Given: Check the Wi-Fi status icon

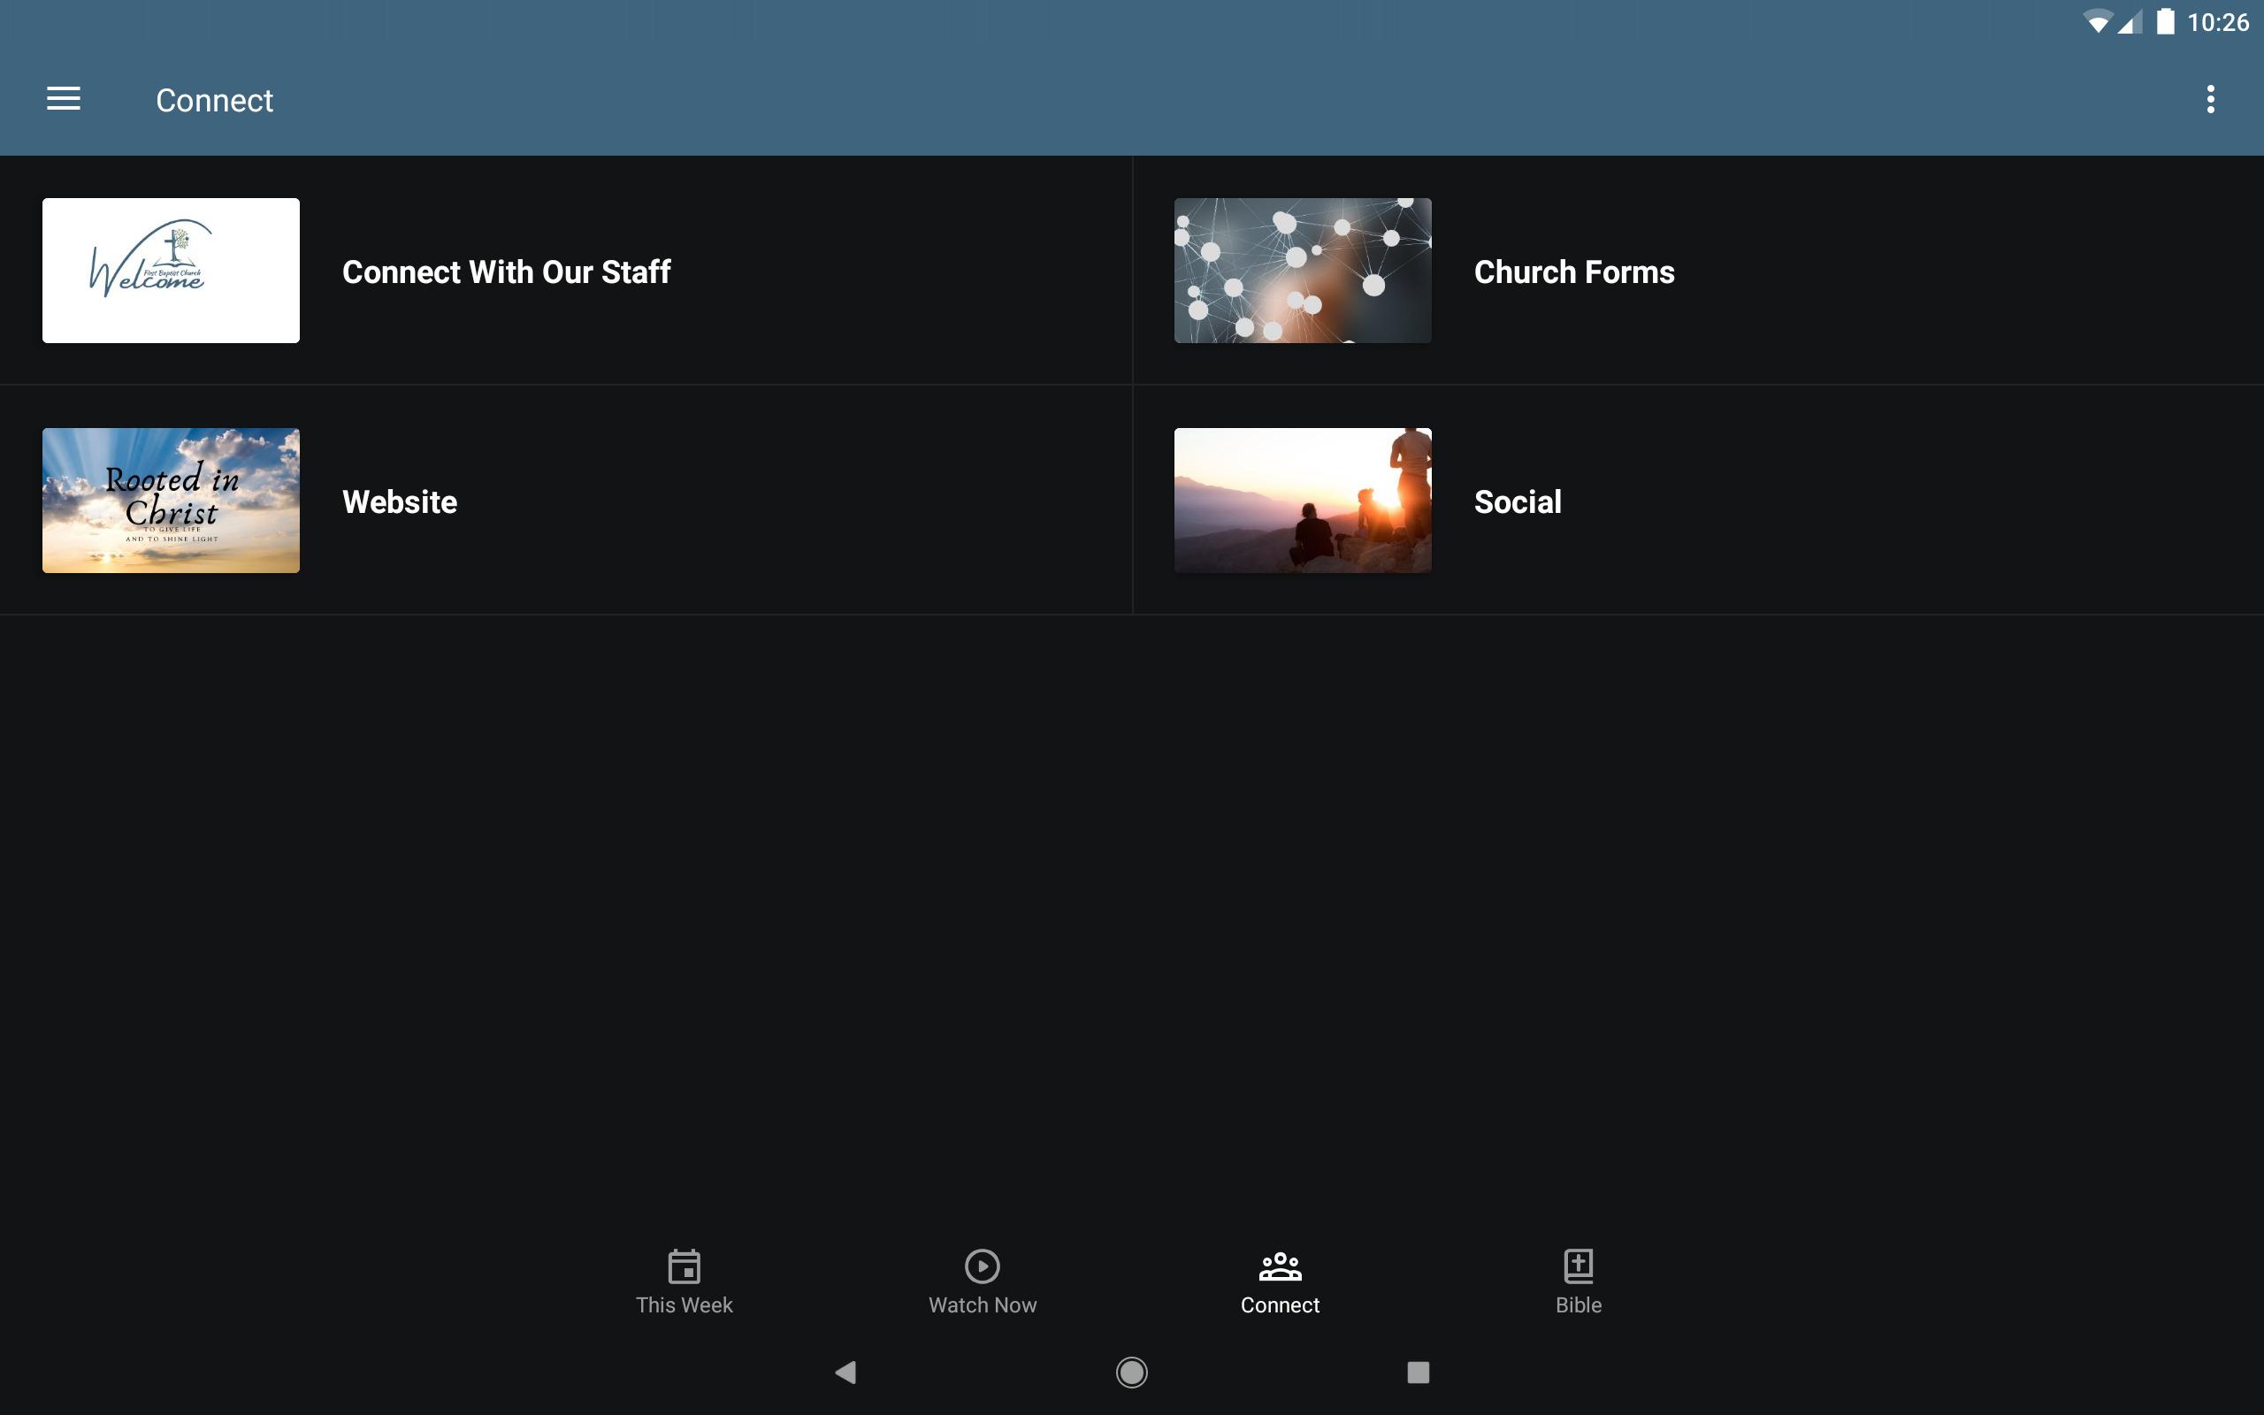Looking at the screenshot, I should (2099, 21).
